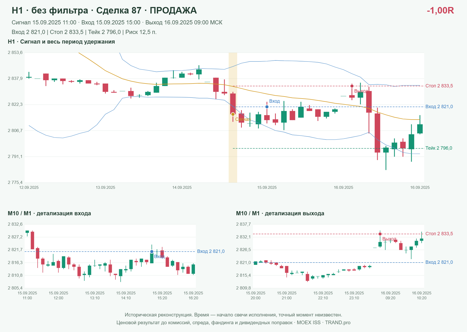Viewport: 467px width, 332px height.
Task: Select the "Вход 2 821,0" label on H1 chart
Action: click(439, 107)
